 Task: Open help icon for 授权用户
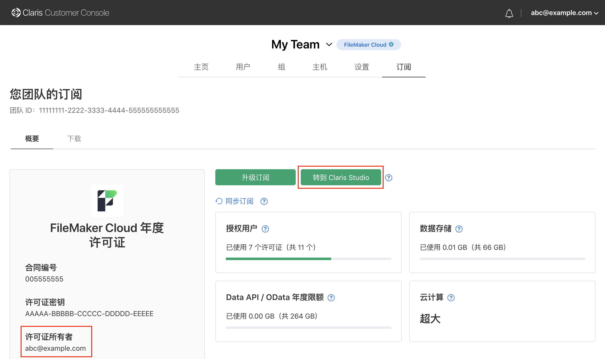click(x=265, y=229)
